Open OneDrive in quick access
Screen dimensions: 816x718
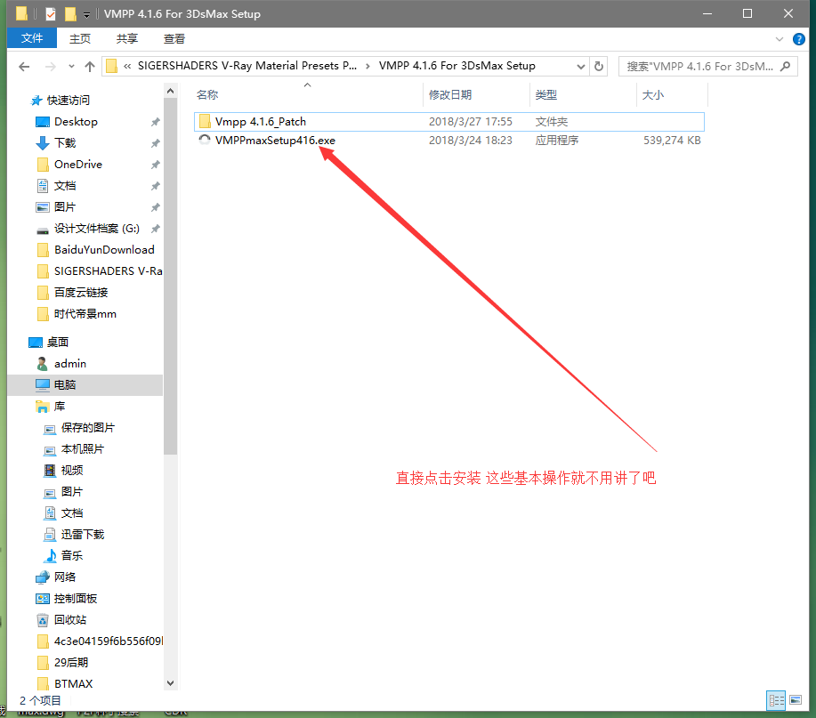pyautogui.click(x=78, y=165)
